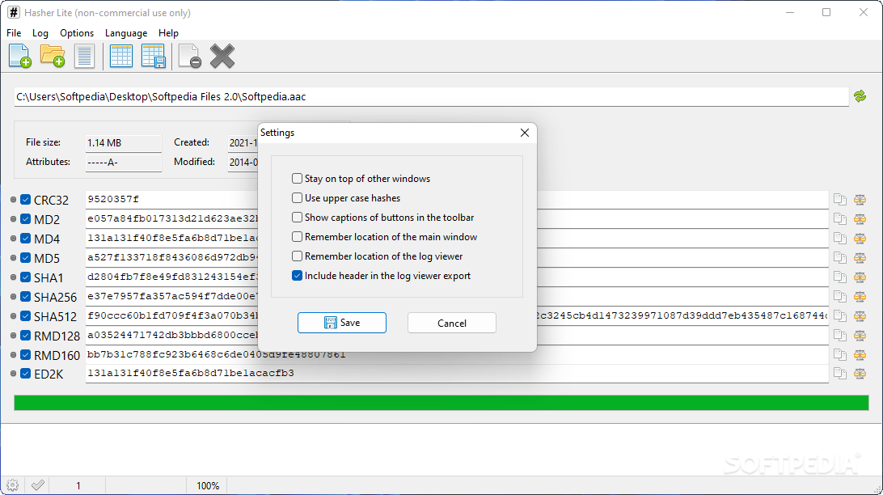This screenshot has height=495, width=883.
Task: Click the large X clear icon in toolbar
Action: [222, 56]
